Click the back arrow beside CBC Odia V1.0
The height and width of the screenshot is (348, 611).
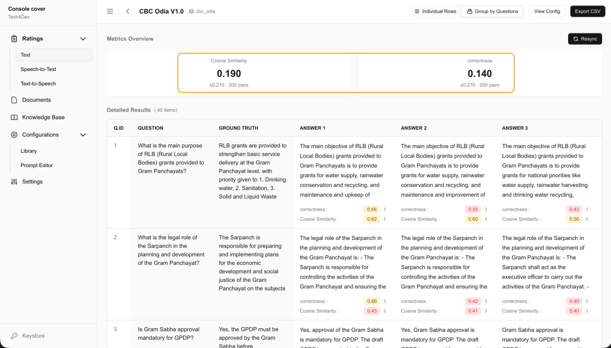point(128,11)
